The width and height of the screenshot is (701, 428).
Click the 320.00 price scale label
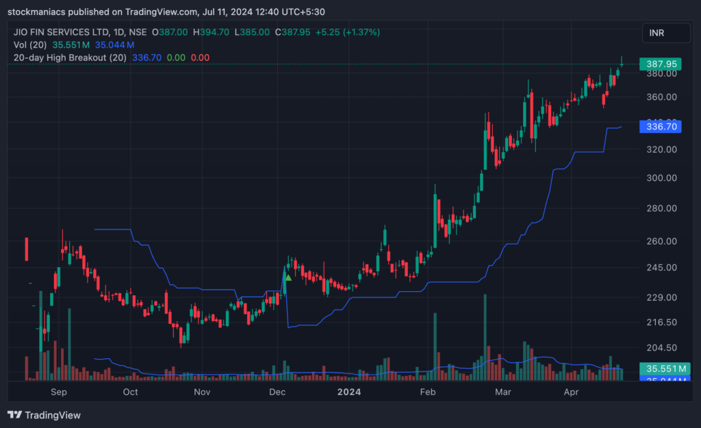(x=662, y=149)
